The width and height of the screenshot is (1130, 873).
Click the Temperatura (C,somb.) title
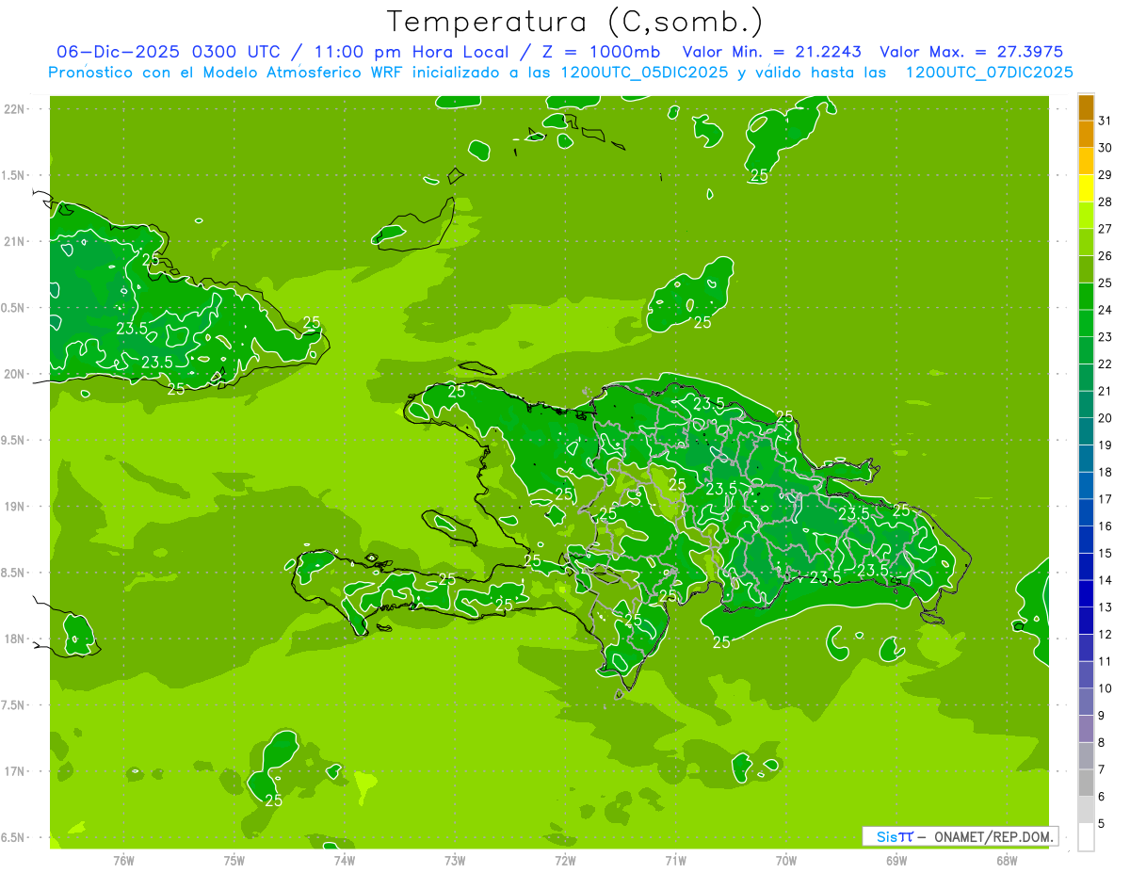point(575,21)
